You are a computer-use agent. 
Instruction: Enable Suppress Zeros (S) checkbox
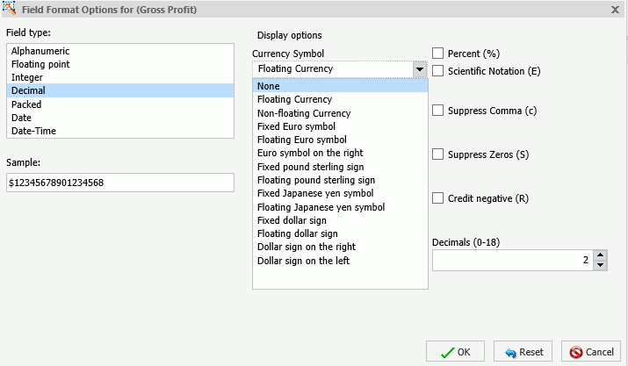pos(437,154)
